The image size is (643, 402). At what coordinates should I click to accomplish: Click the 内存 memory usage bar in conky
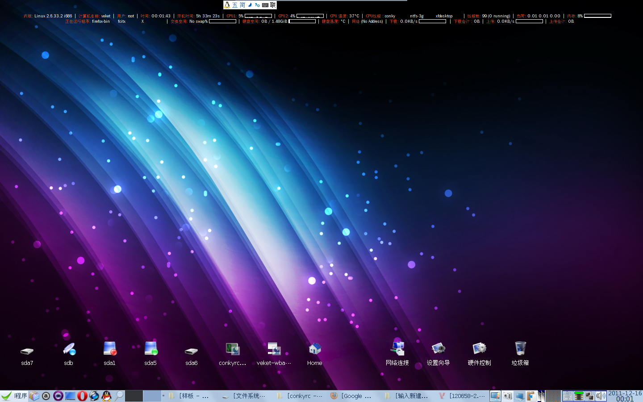[x=598, y=16]
